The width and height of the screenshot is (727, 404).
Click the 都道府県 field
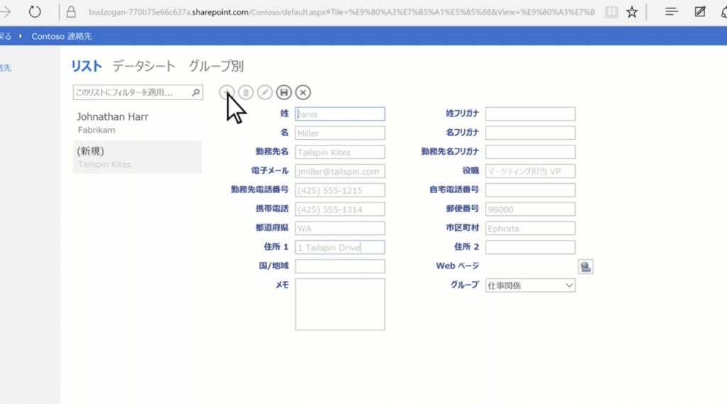pyautogui.click(x=340, y=228)
